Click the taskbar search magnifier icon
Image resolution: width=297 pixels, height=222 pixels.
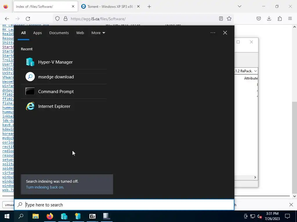click(x=21, y=216)
